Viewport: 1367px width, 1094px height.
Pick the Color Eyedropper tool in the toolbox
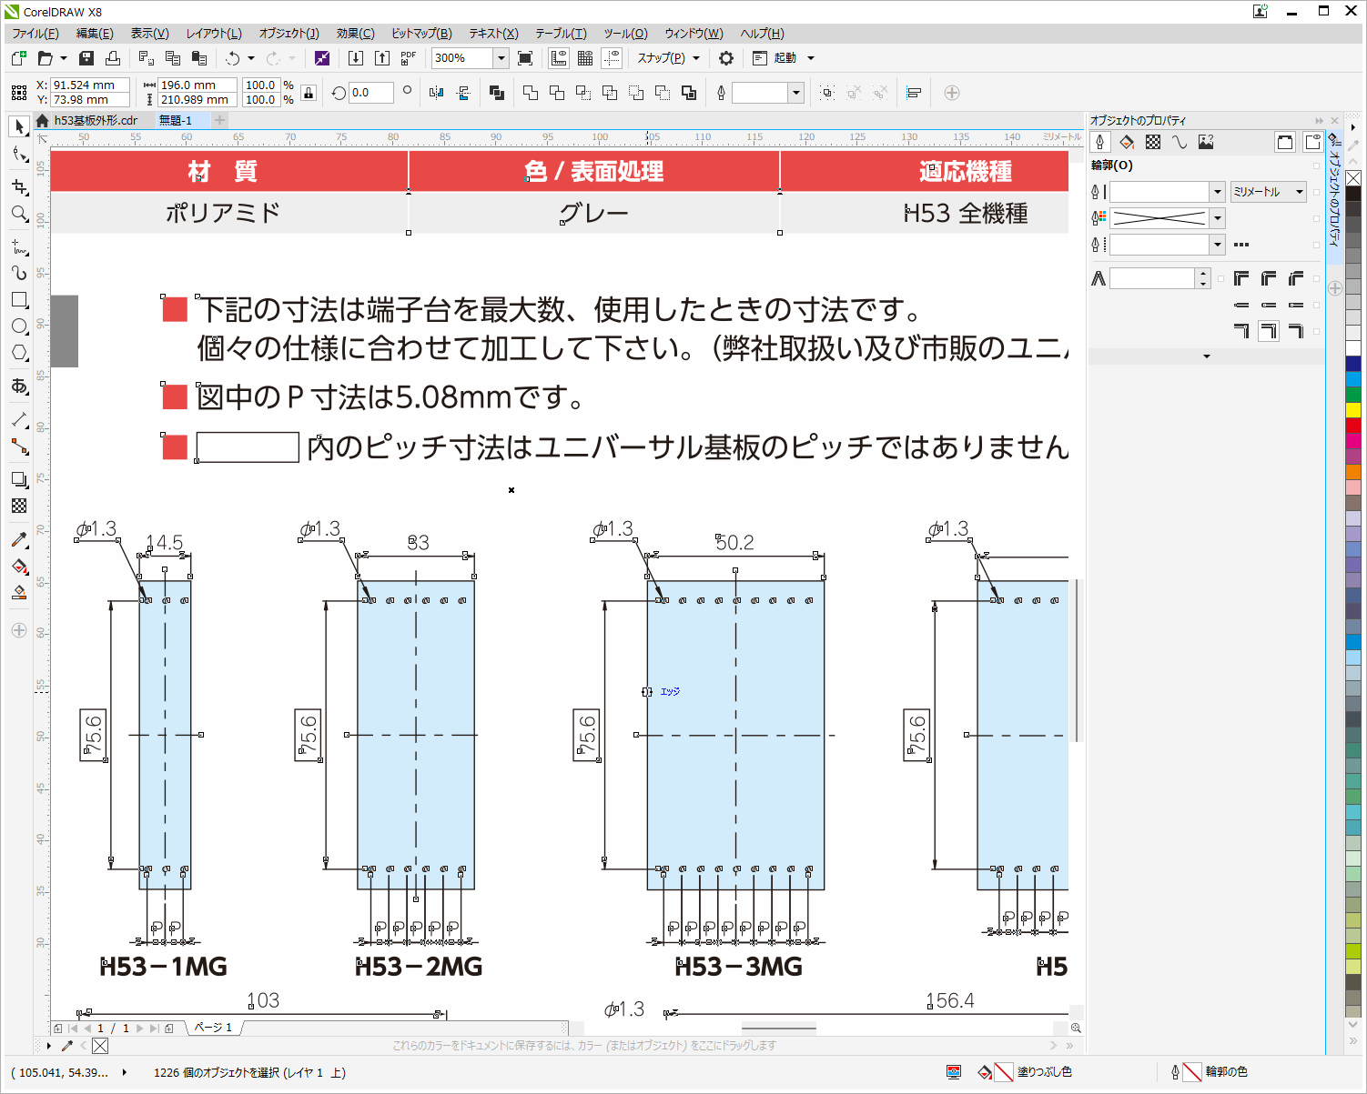[19, 540]
